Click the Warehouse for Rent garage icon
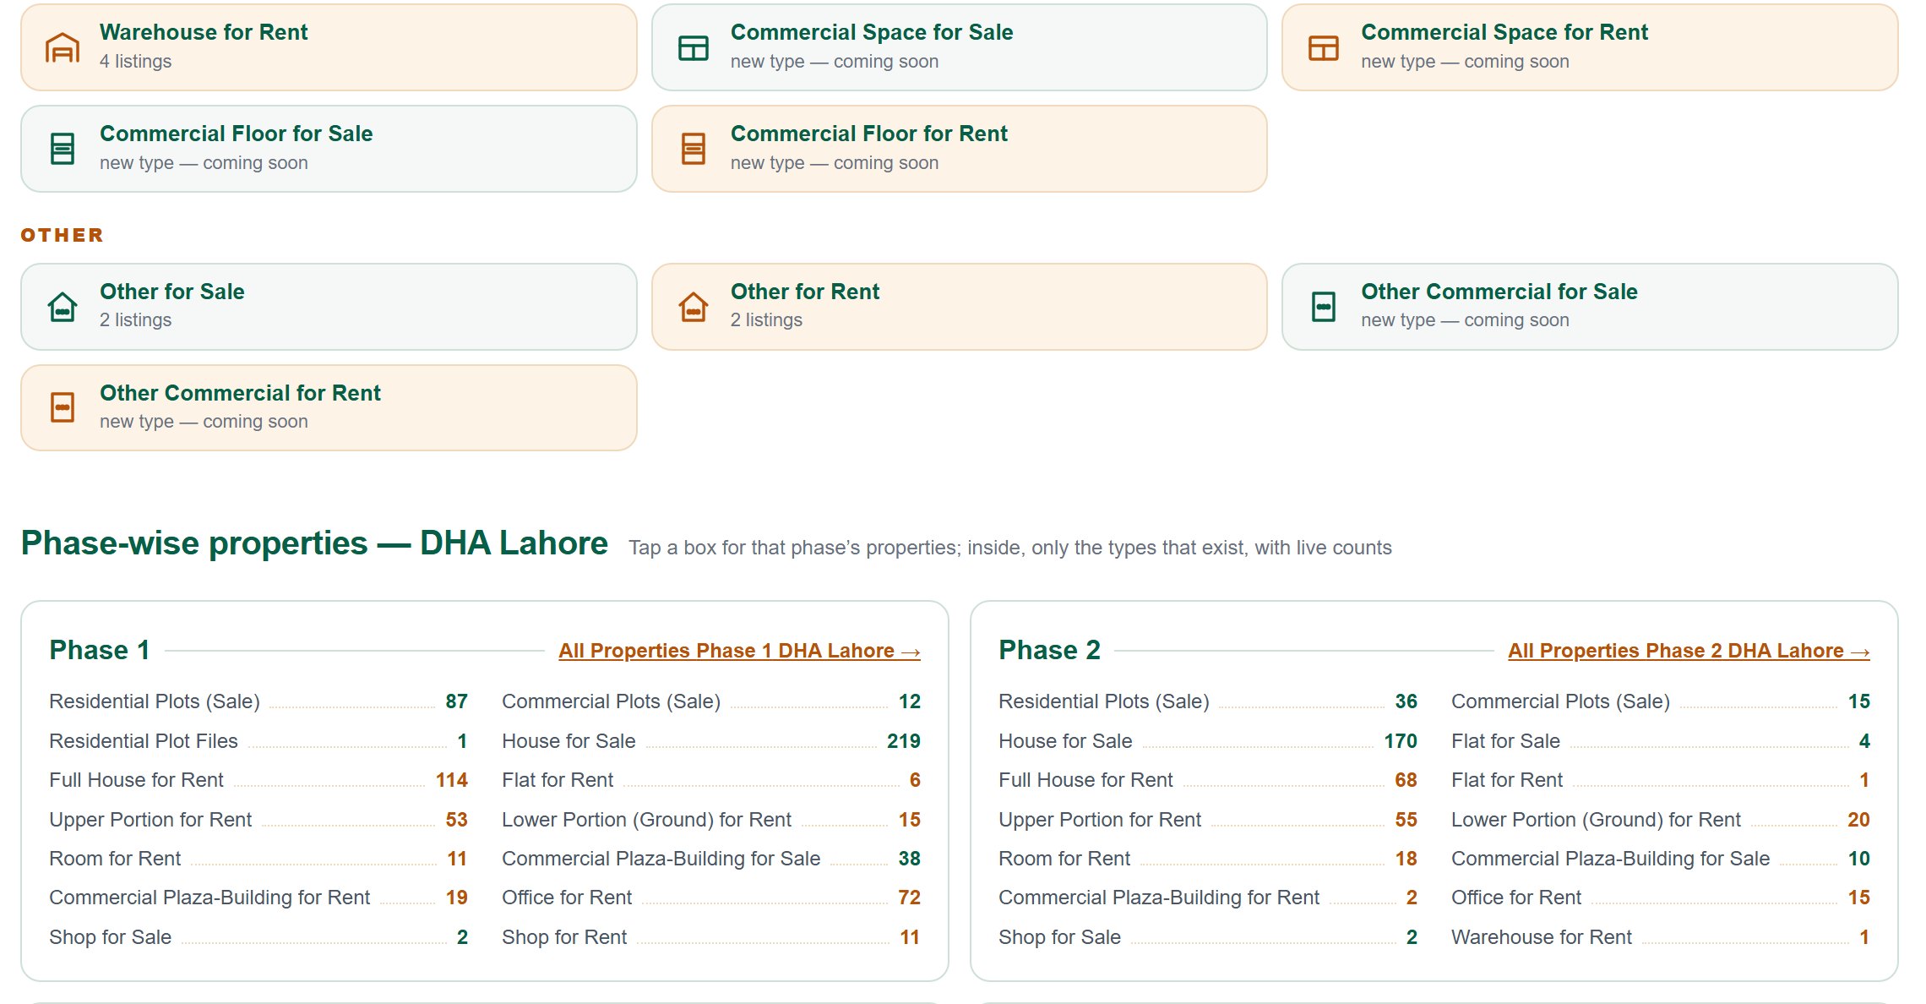 point(63,48)
